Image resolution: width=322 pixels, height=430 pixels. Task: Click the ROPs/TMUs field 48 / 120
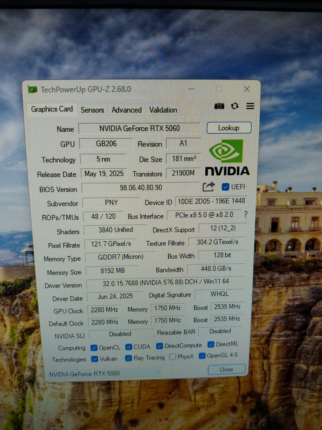[x=103, y=217]
